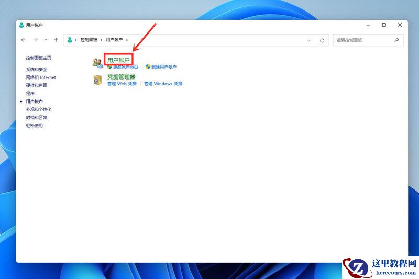Click the shield icon beside 删除用户帐户
The height and width of the screenshot is (279, 419).
tap(148, 67)
